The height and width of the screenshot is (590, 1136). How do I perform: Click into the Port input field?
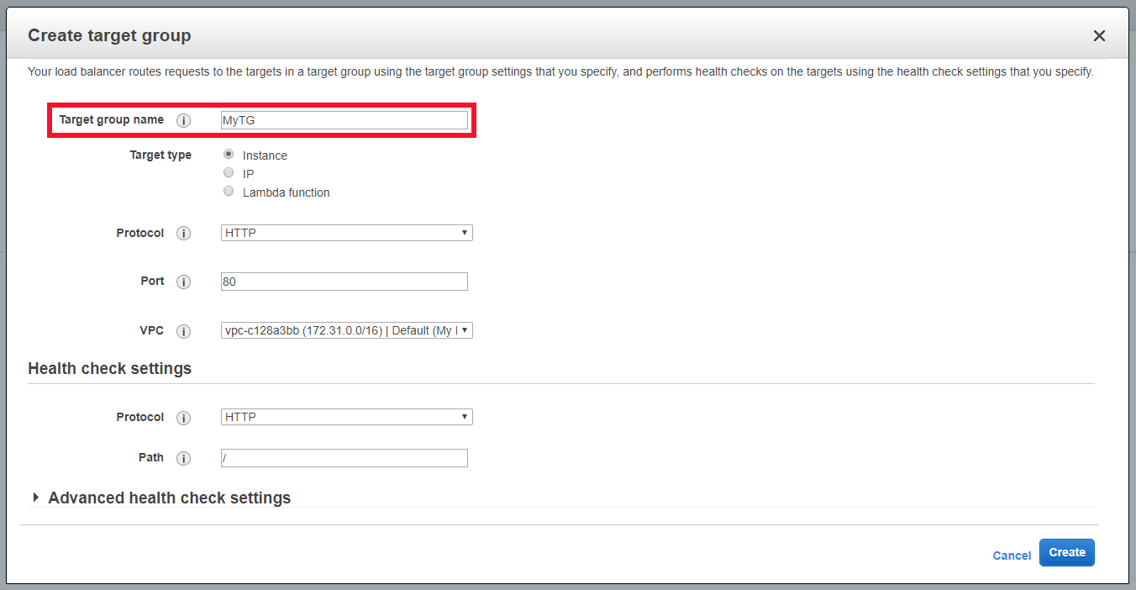tap(344, 282)
